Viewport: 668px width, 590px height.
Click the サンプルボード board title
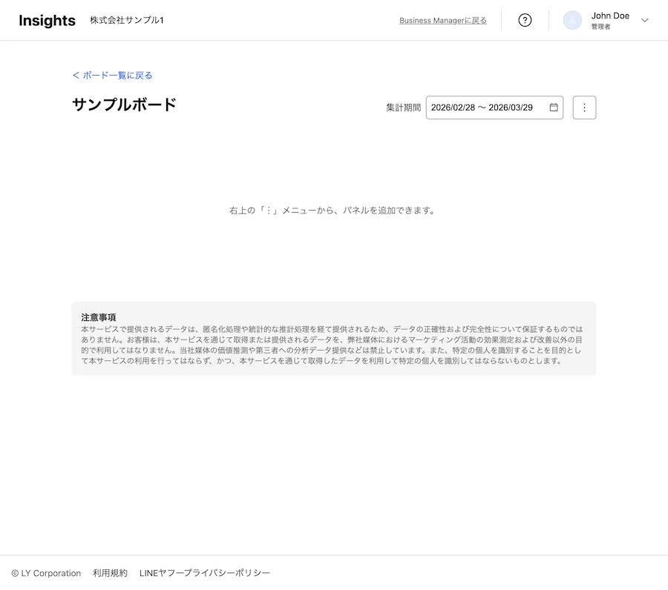(124, 105)
